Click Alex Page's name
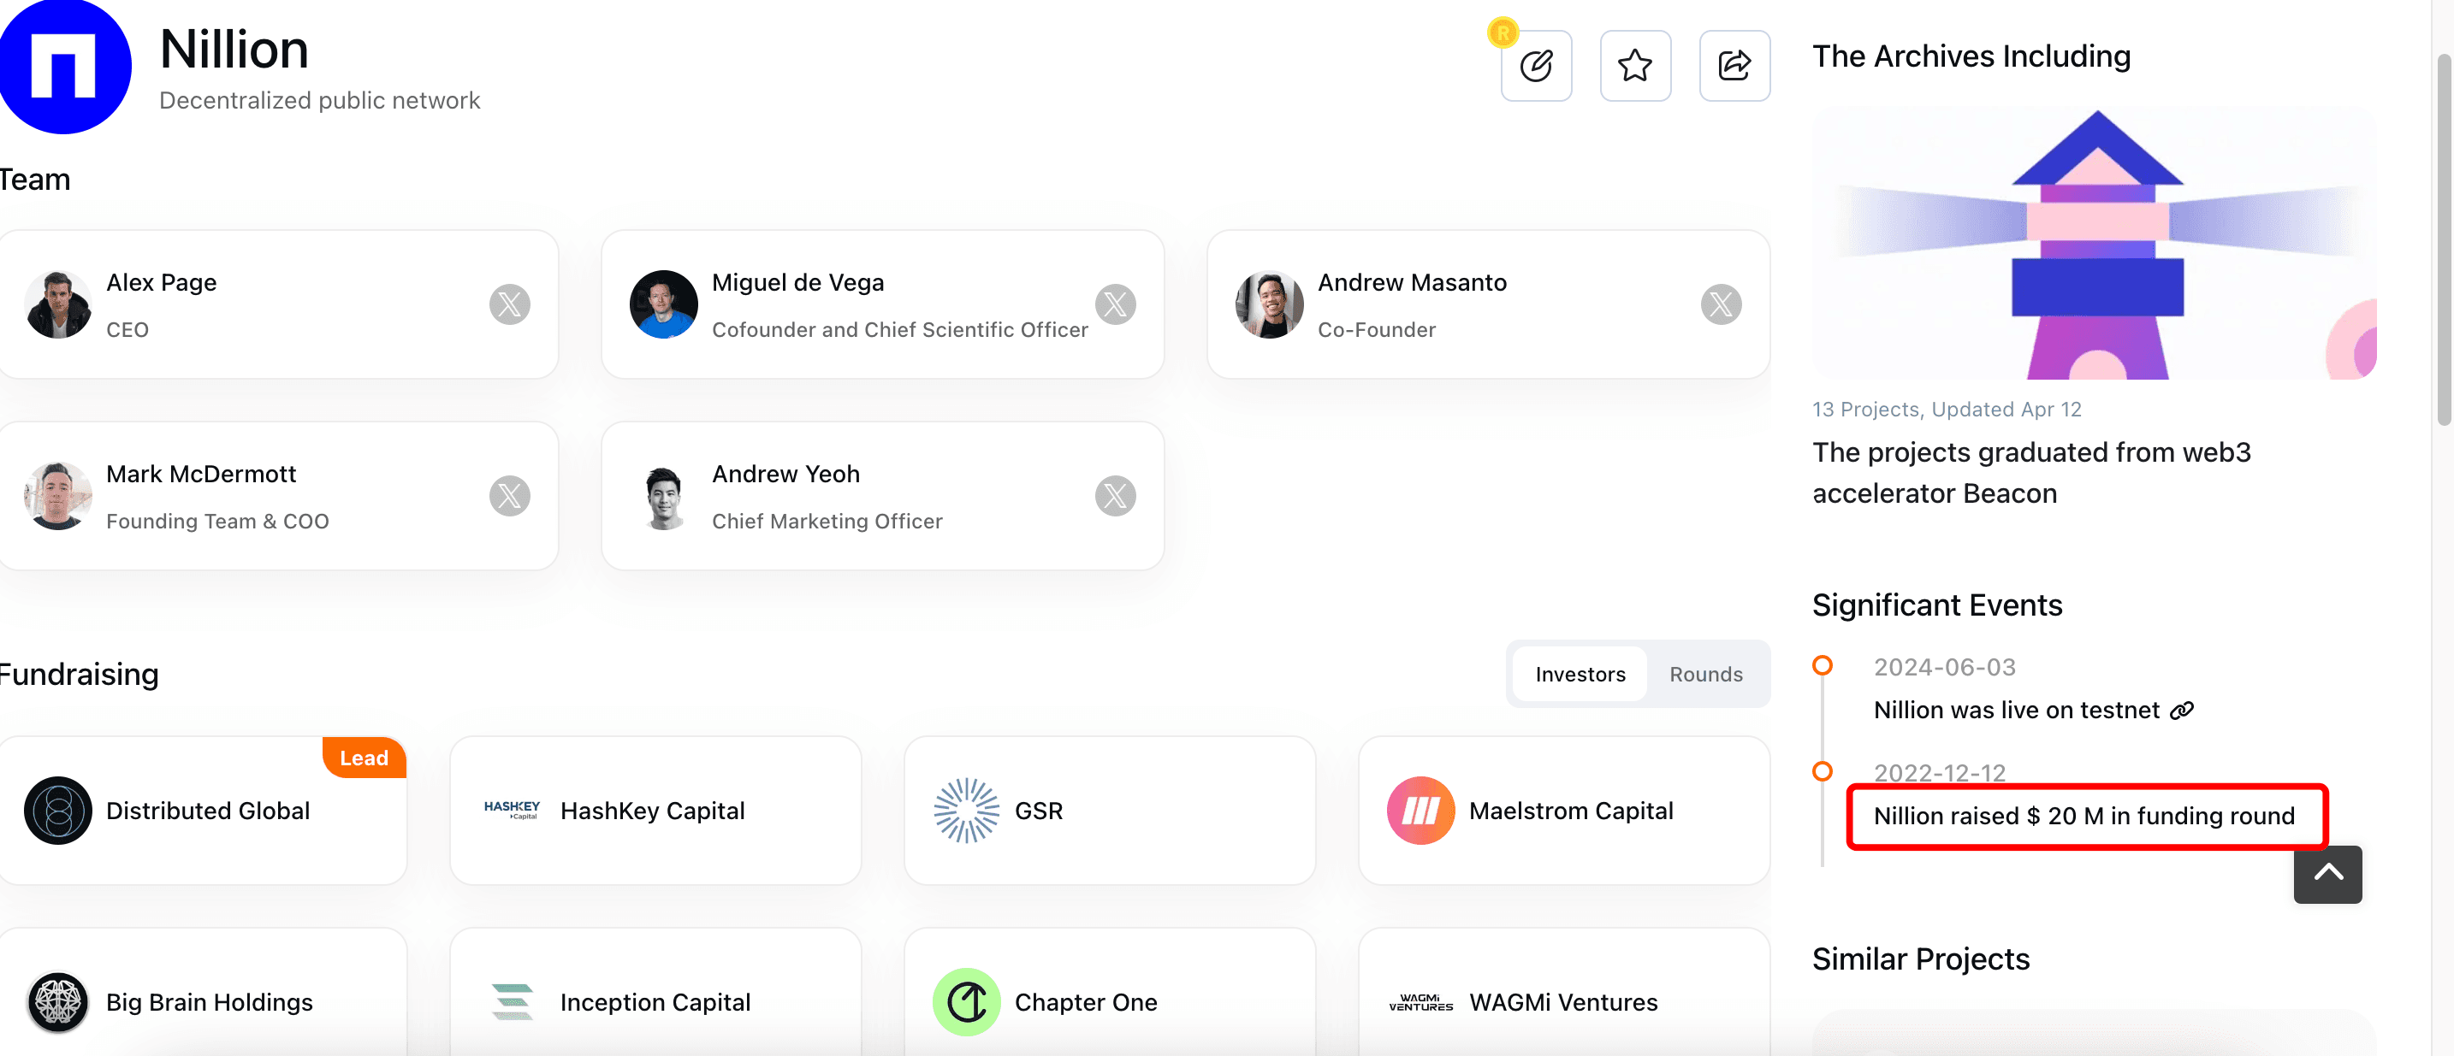 click(161, 283)
